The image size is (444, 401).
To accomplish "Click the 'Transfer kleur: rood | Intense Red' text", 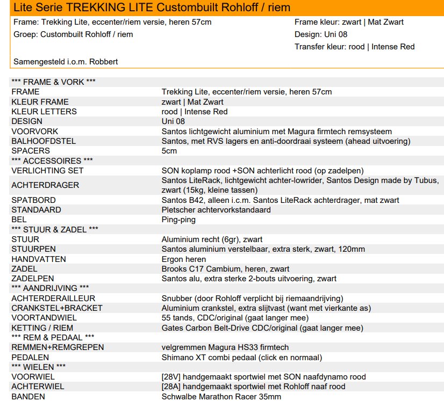I will tap(354, 47).
